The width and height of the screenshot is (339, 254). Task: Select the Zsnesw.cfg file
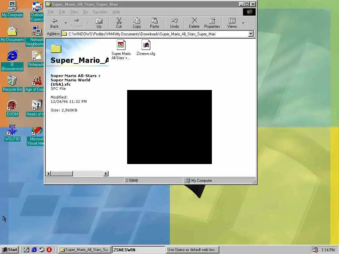coord(146,48)
